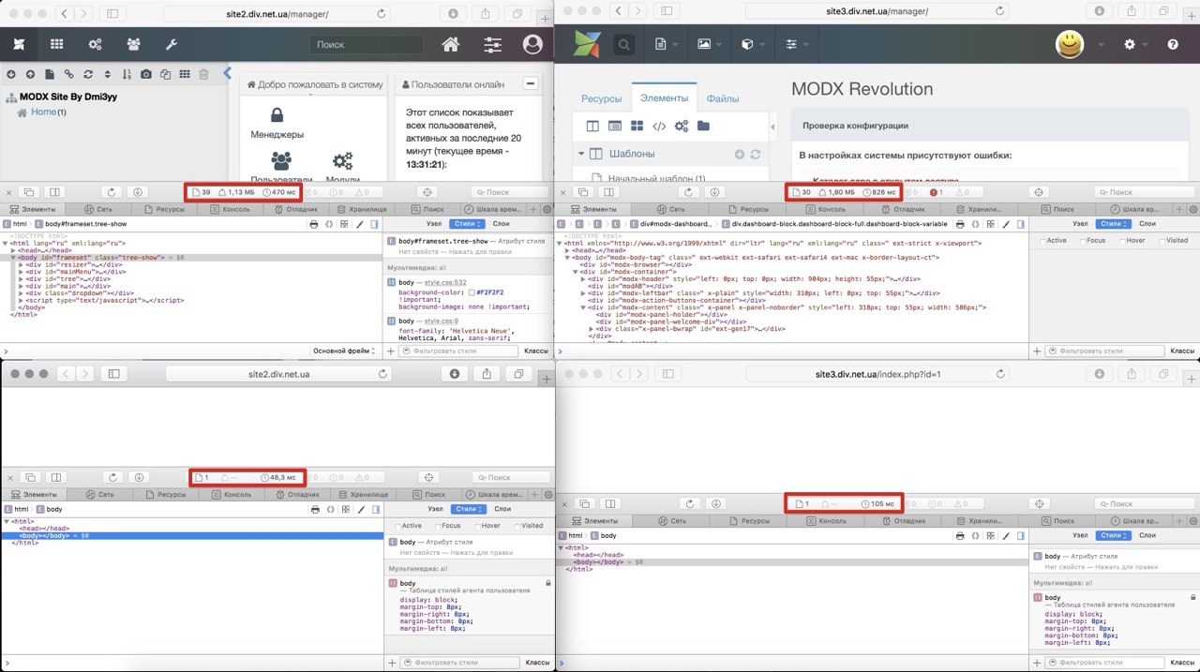Click the new chunk grid icon in site3
The height and width of the screenshot is (672, 1200).
click(x=637, y=126)
